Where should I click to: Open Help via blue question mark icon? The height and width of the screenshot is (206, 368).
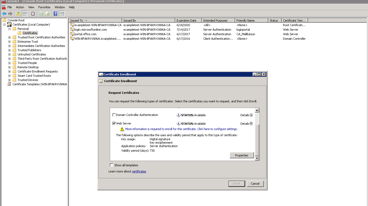click(x=56, y=14)
